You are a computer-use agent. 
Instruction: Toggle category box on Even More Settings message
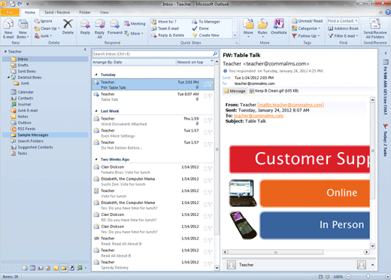tap(205, 132)
